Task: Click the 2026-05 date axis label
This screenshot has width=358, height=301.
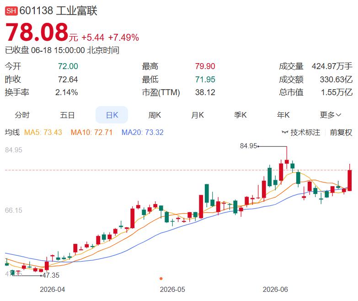Action: [x=172, y=290]
